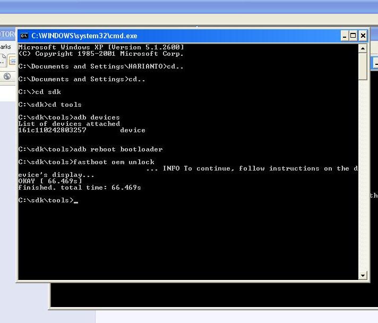Maximize the command prompt window

coord(354,36)
